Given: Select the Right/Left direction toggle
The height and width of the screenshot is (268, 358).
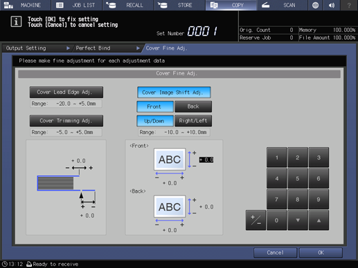Looking at the screenshot, I should (x=193, y=121).
